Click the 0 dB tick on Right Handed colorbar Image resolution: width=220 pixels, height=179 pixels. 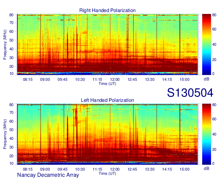pyautogui.click(x=213, y=74)
